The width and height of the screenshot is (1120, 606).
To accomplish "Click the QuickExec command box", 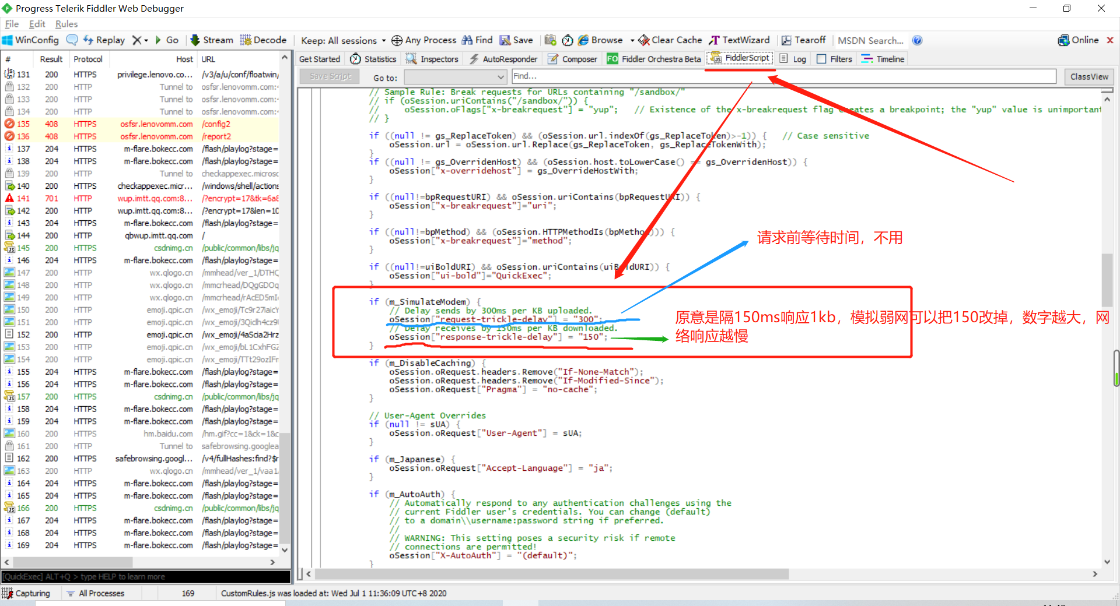I will tap(146, 577).
